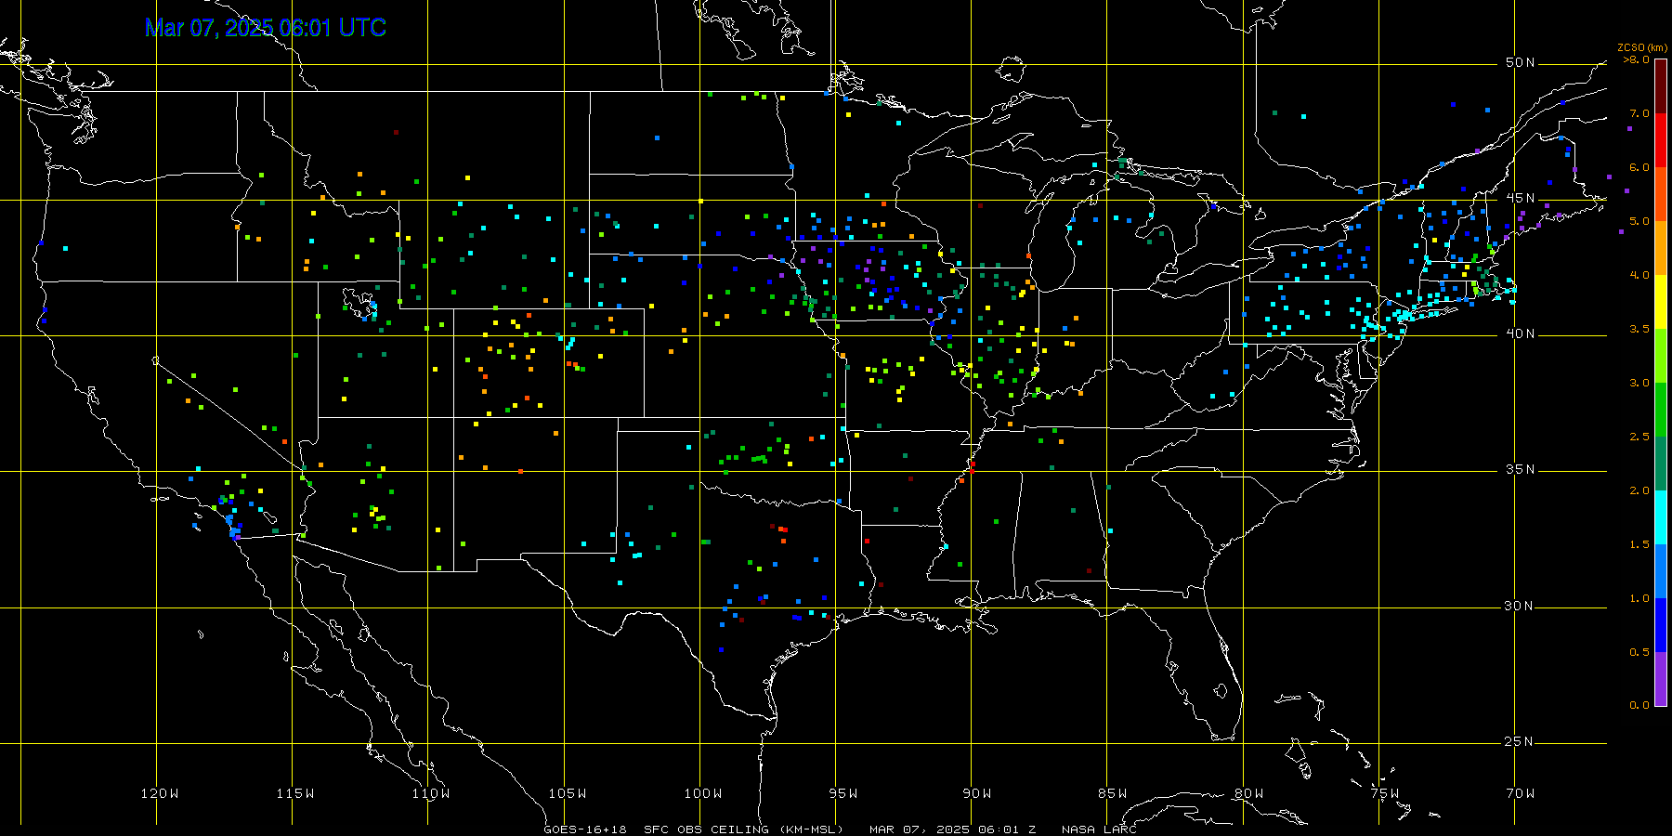1672x836 pixels.
Task: Click the MAR 07, 2025 06:01 Z footer text
Action: click(x=953, y=829)
